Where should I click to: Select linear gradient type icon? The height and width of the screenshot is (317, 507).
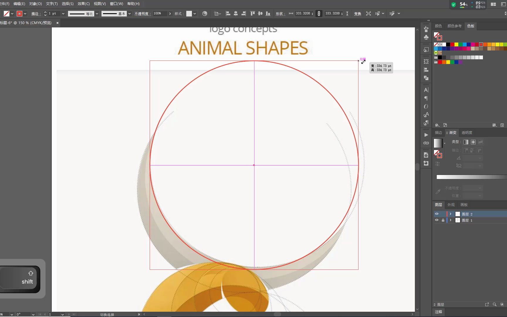(466, 142)
